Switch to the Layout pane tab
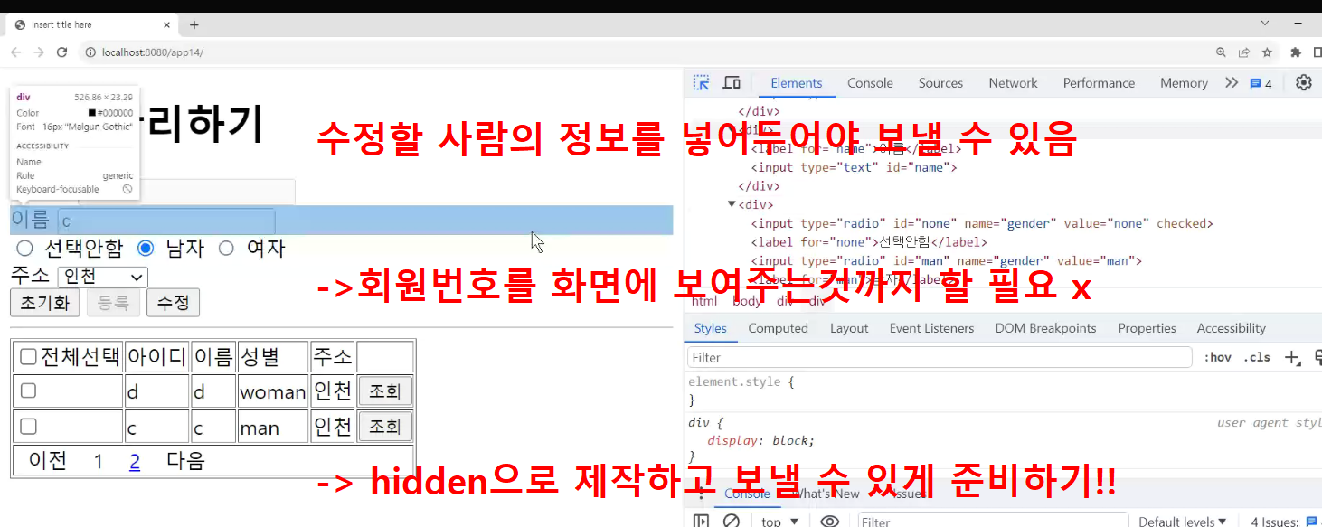This screenshot has height=527, width=1322. 849,328
